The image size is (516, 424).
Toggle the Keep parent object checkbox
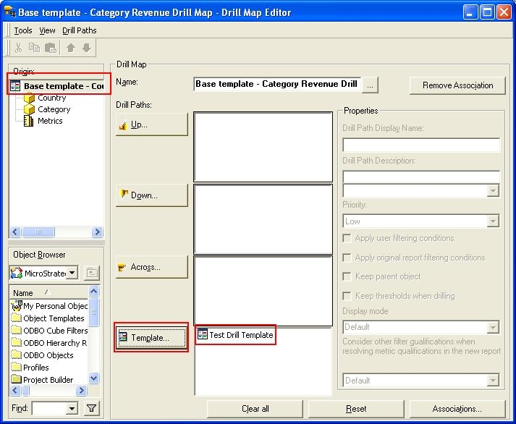pos(347,276)
